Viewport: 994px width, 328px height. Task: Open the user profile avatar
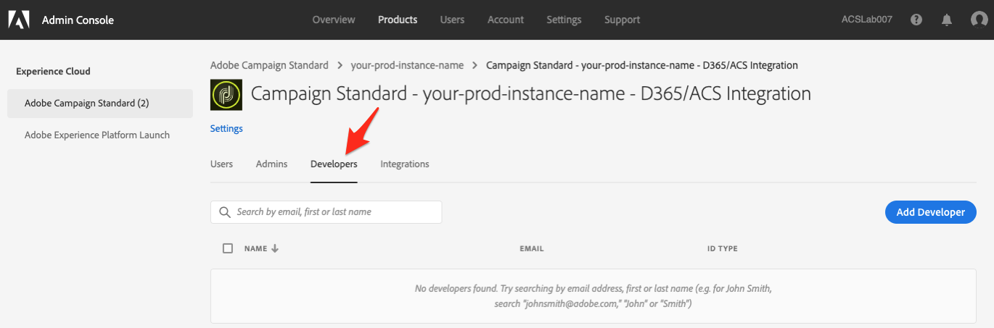pos(979,20)
